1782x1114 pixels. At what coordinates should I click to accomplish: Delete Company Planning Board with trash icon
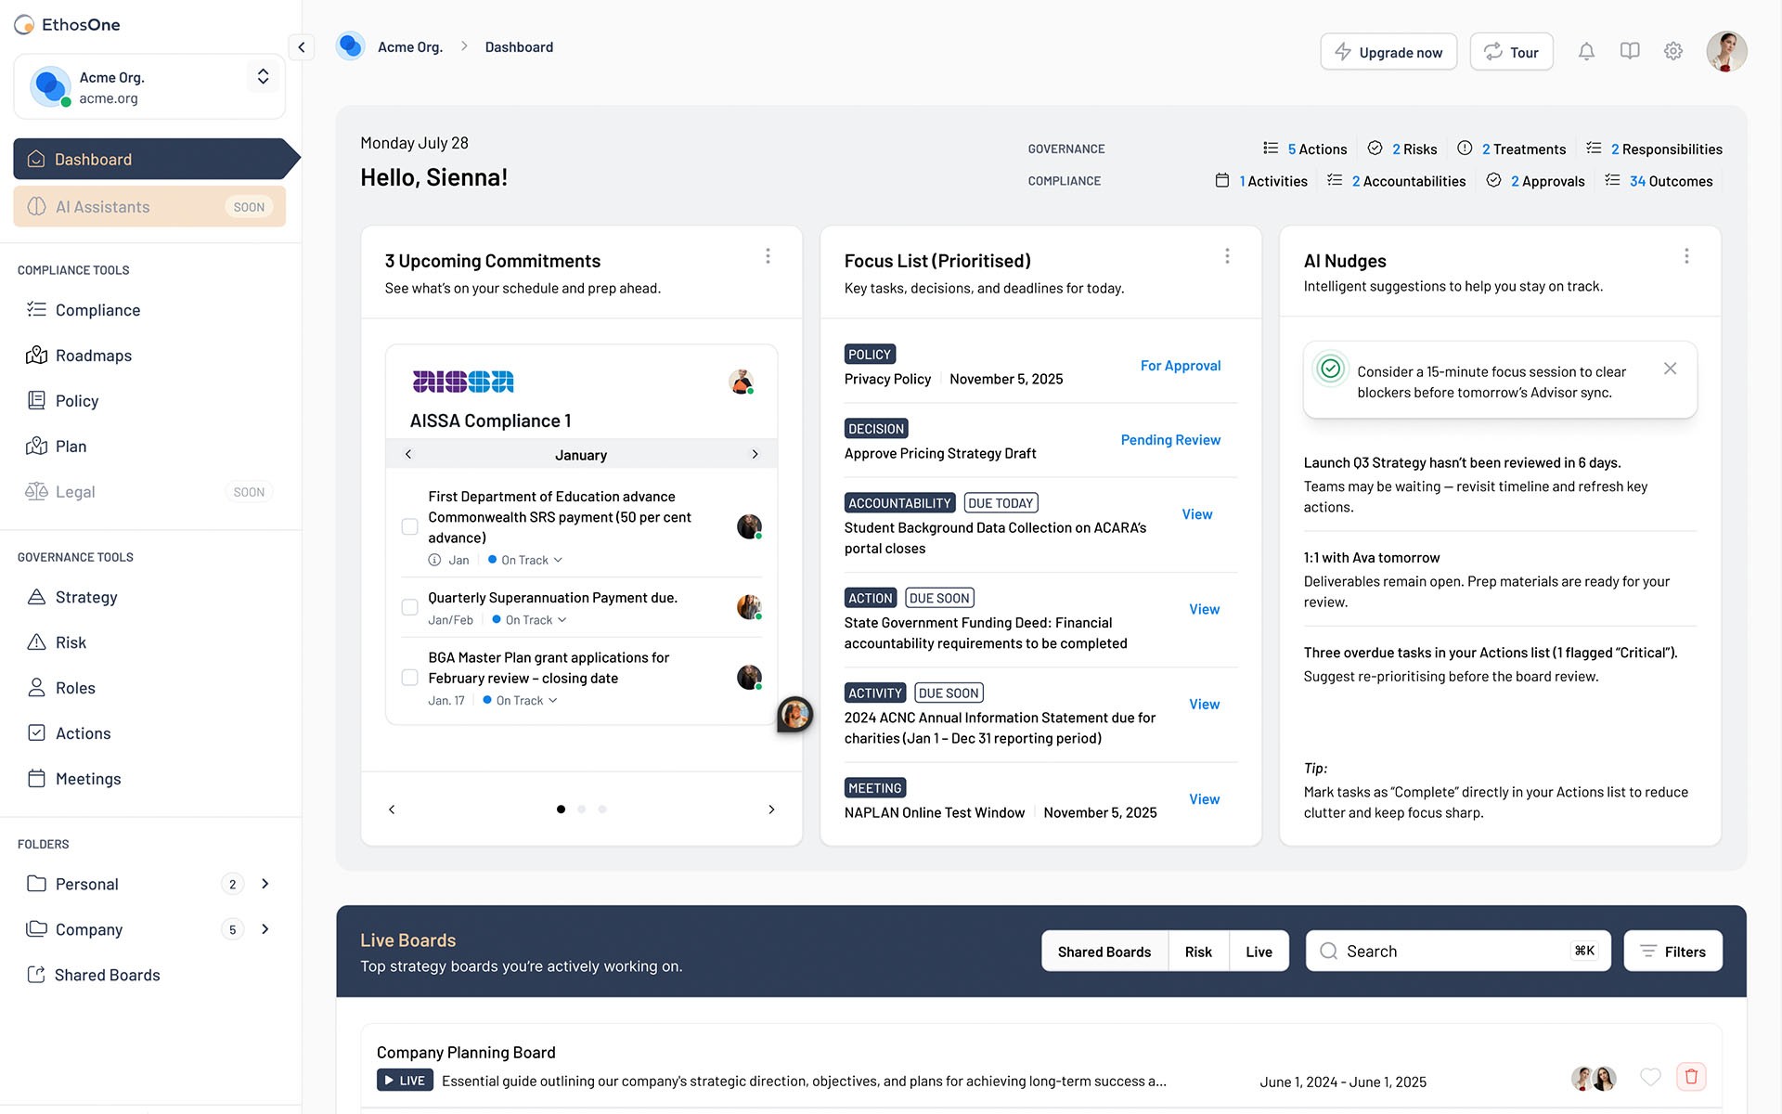[1690, 1077]
